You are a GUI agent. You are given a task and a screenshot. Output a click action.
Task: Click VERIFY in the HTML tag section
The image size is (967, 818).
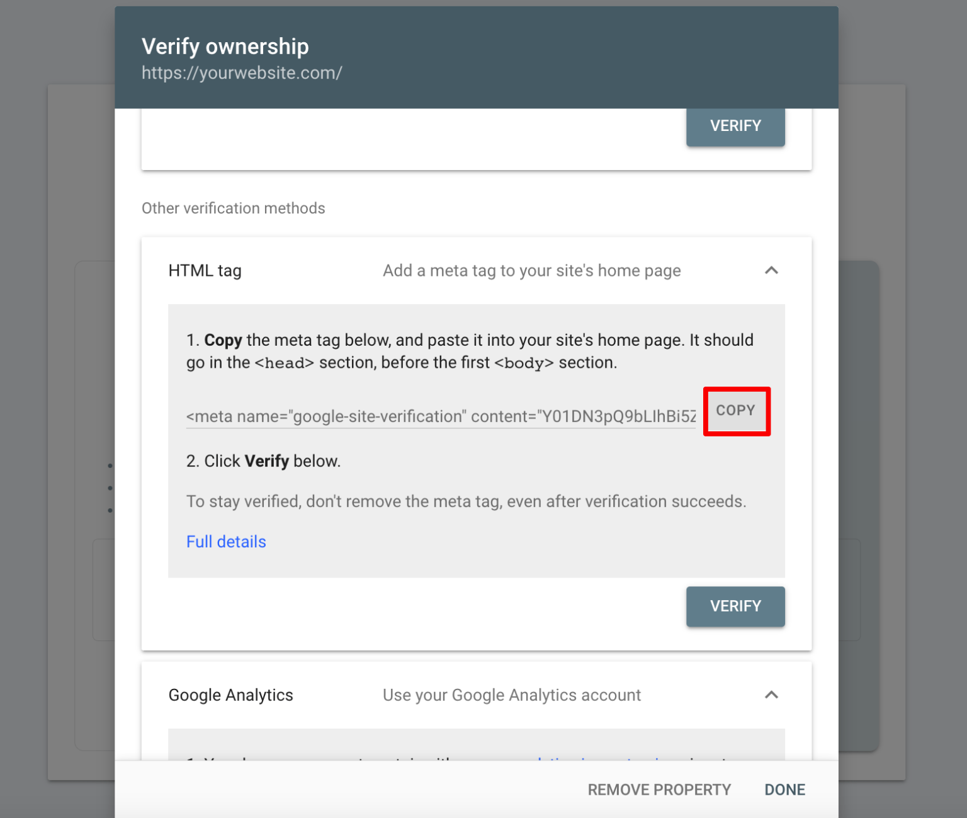pos(735,606)
